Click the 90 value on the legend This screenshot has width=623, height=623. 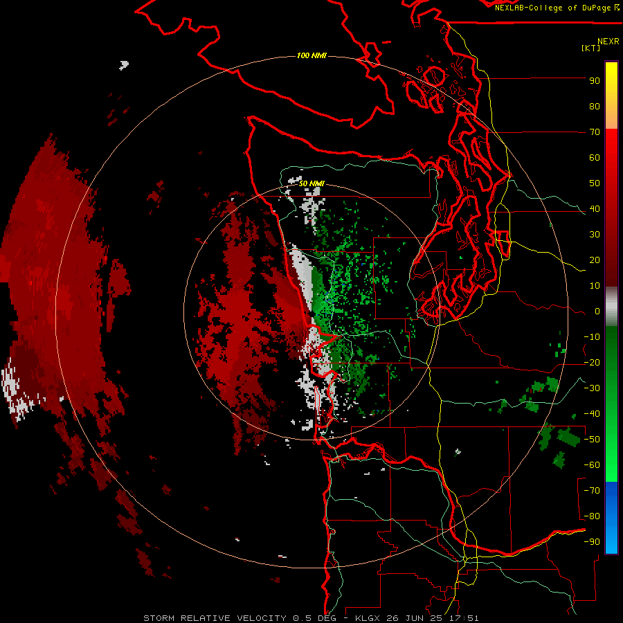595,81
